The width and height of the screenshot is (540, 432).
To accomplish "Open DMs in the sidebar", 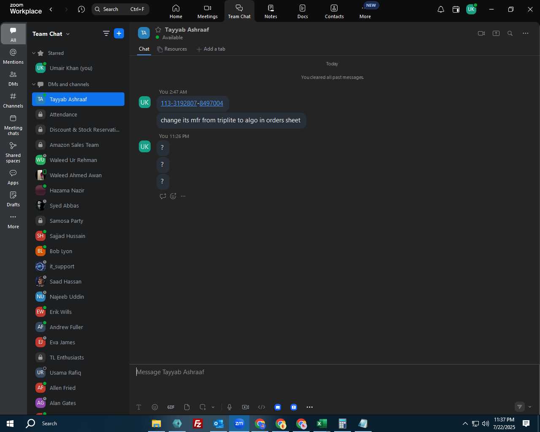I will 13,78.
